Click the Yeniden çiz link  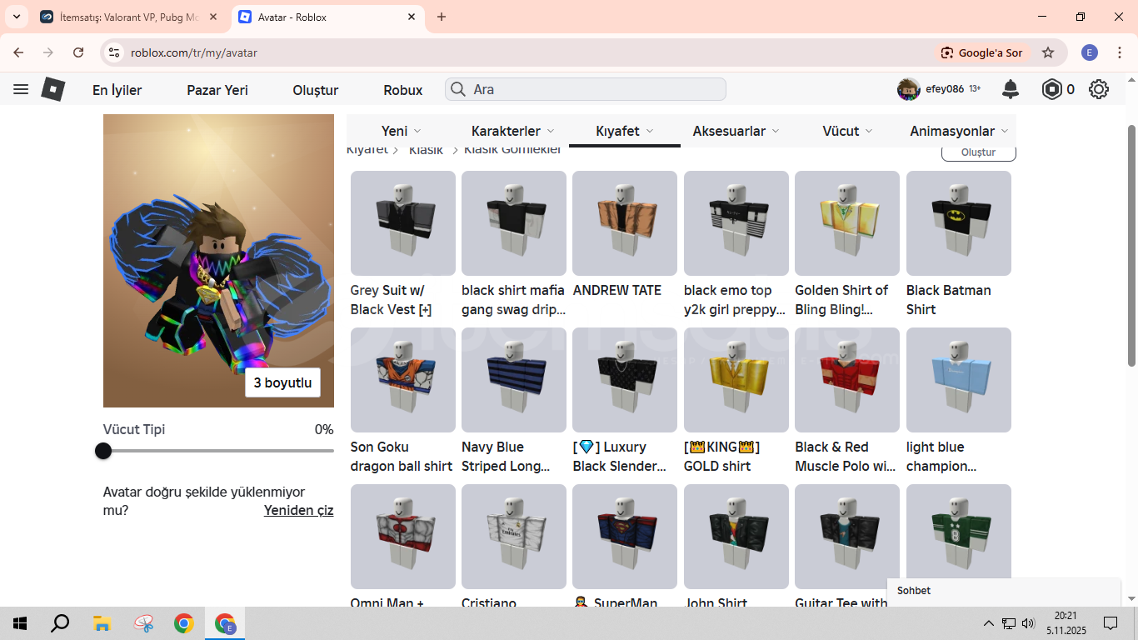(298, 510)
